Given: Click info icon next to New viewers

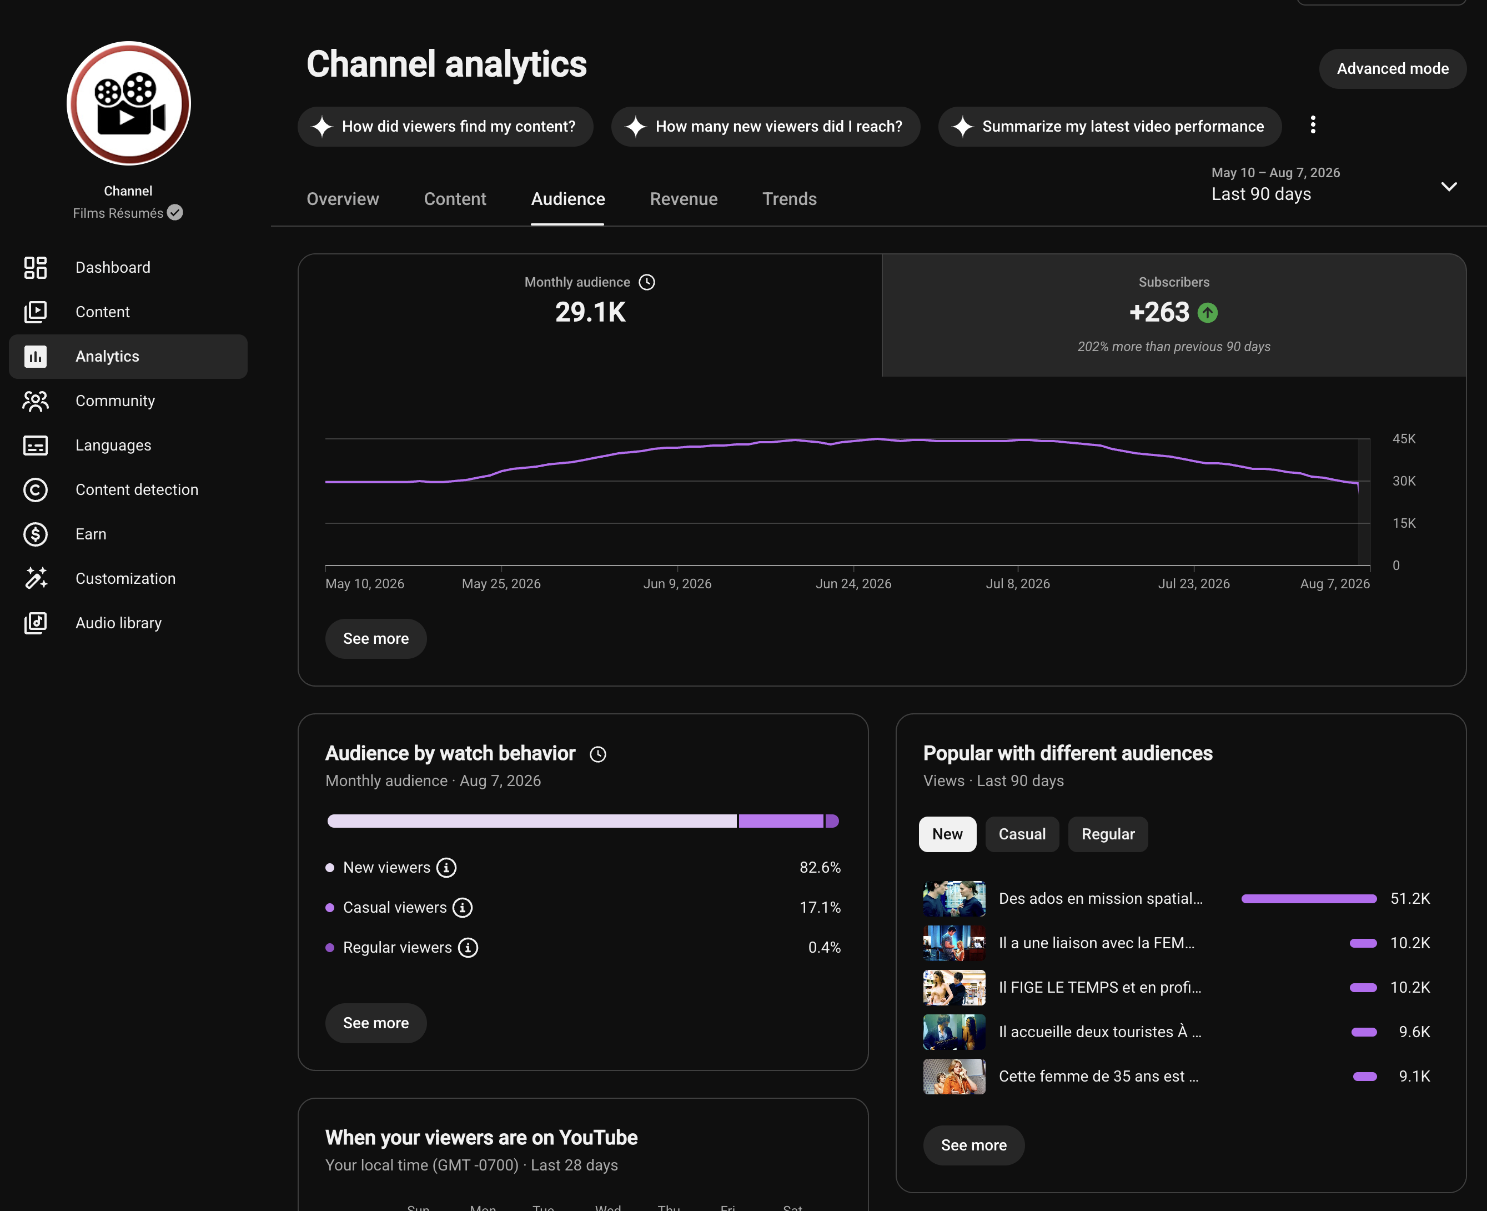Looking at the screenshot, I should (446, 867).
